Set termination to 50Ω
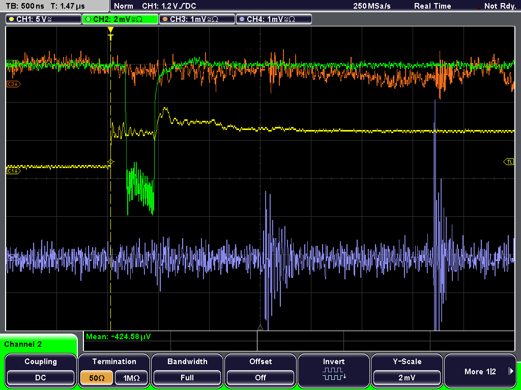This screenshot has width=521, height=390. [97, 378]
